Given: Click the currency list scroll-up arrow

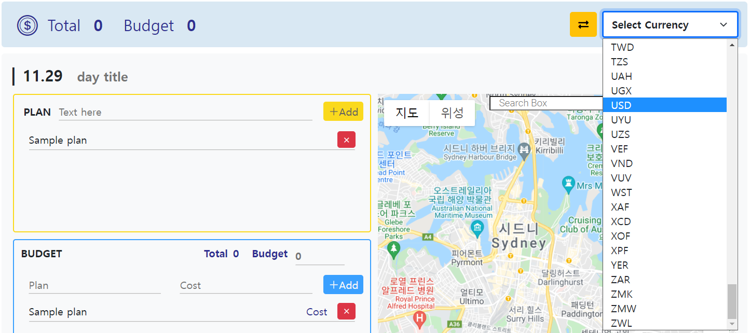Looking at the screenshot, I should coord(732,45).
